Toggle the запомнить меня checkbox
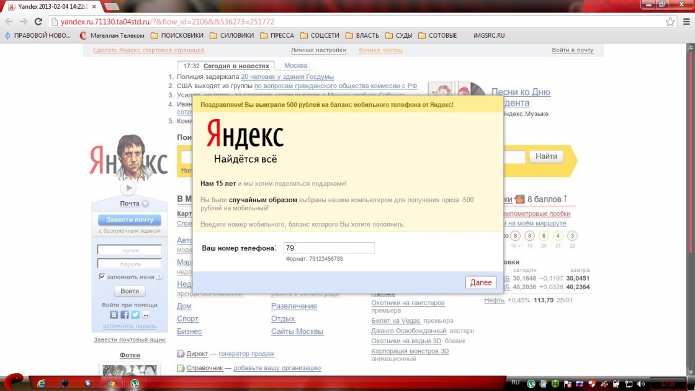Image resolution: width=695 pixels, height=391 pixels. click(x=102, y=277)
